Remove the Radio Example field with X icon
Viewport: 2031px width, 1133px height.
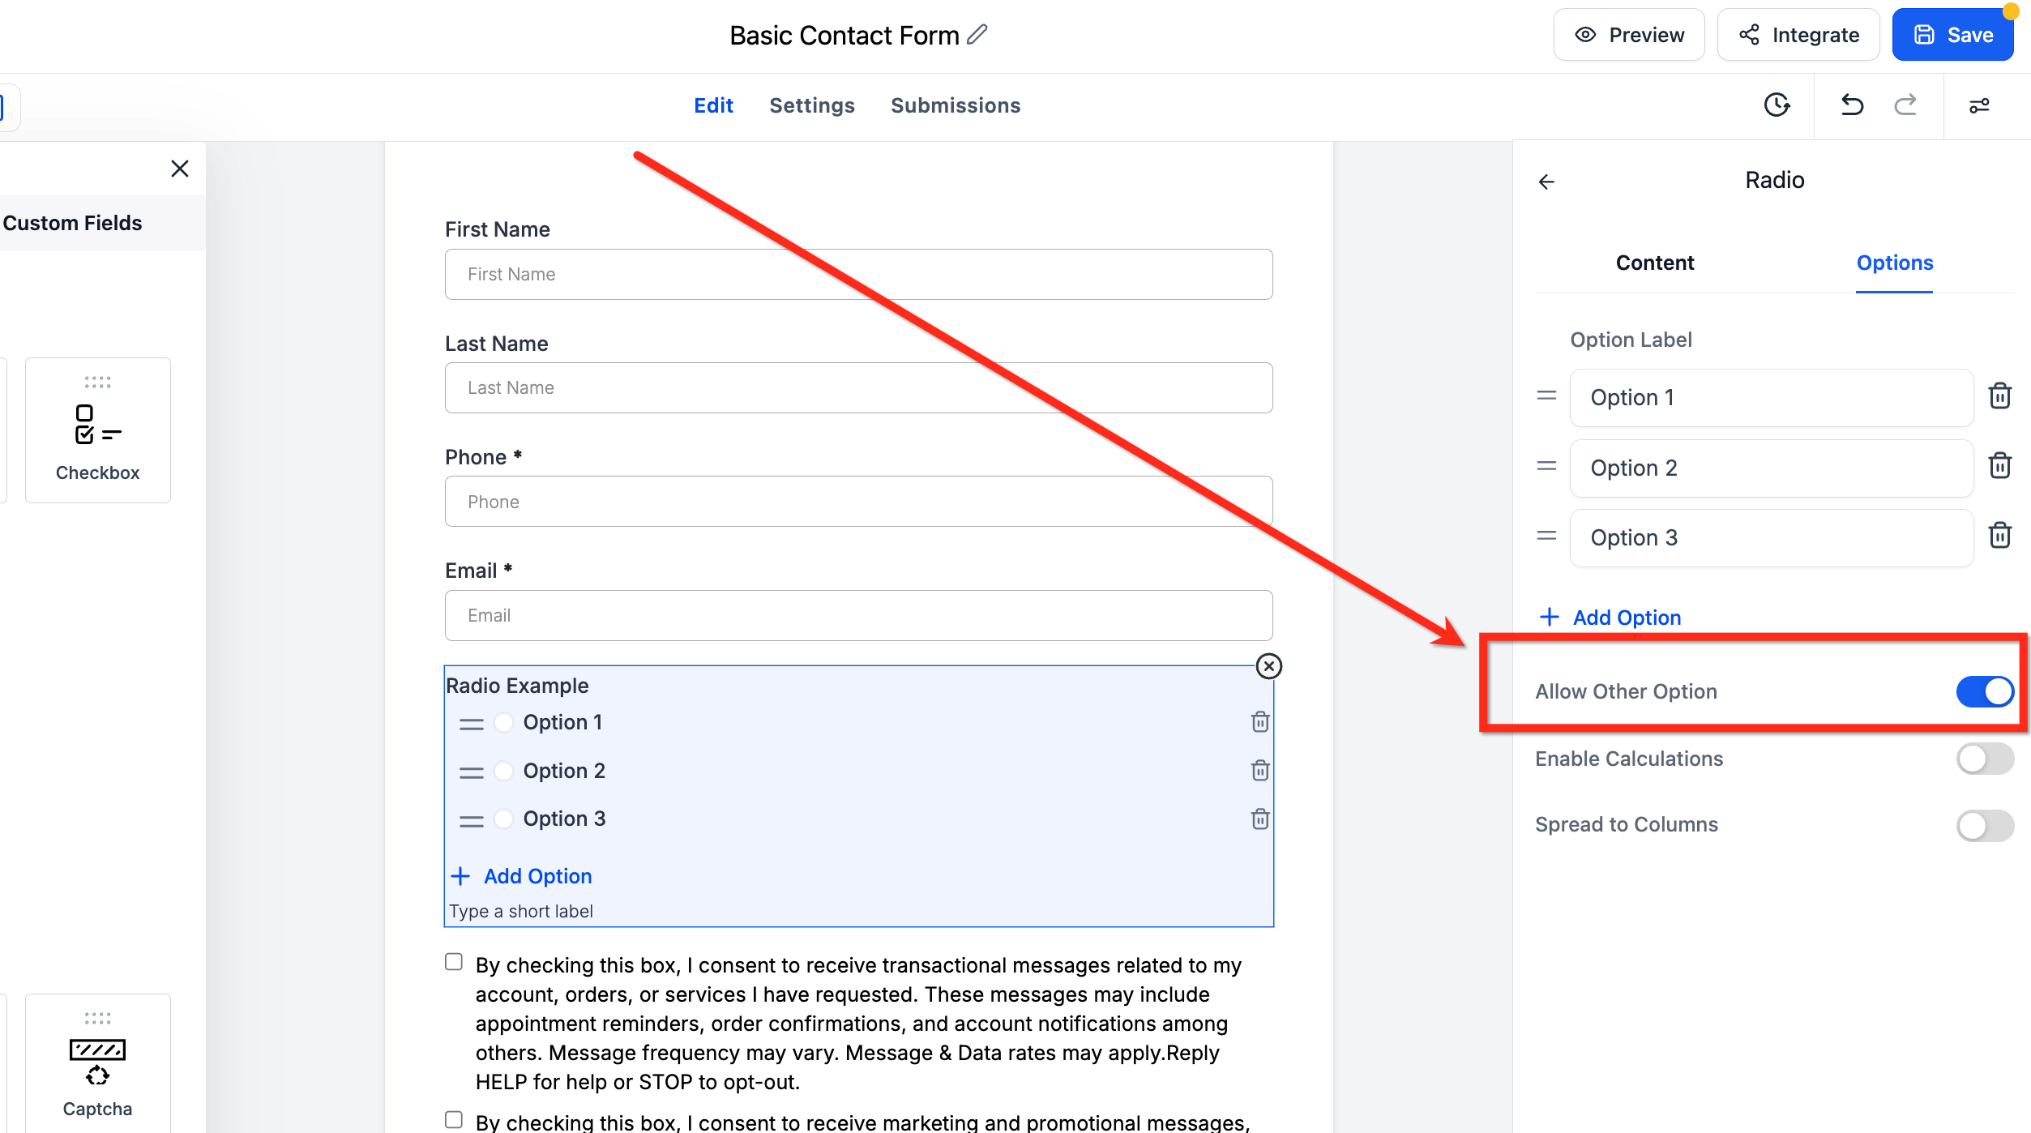pos(1268,666)
